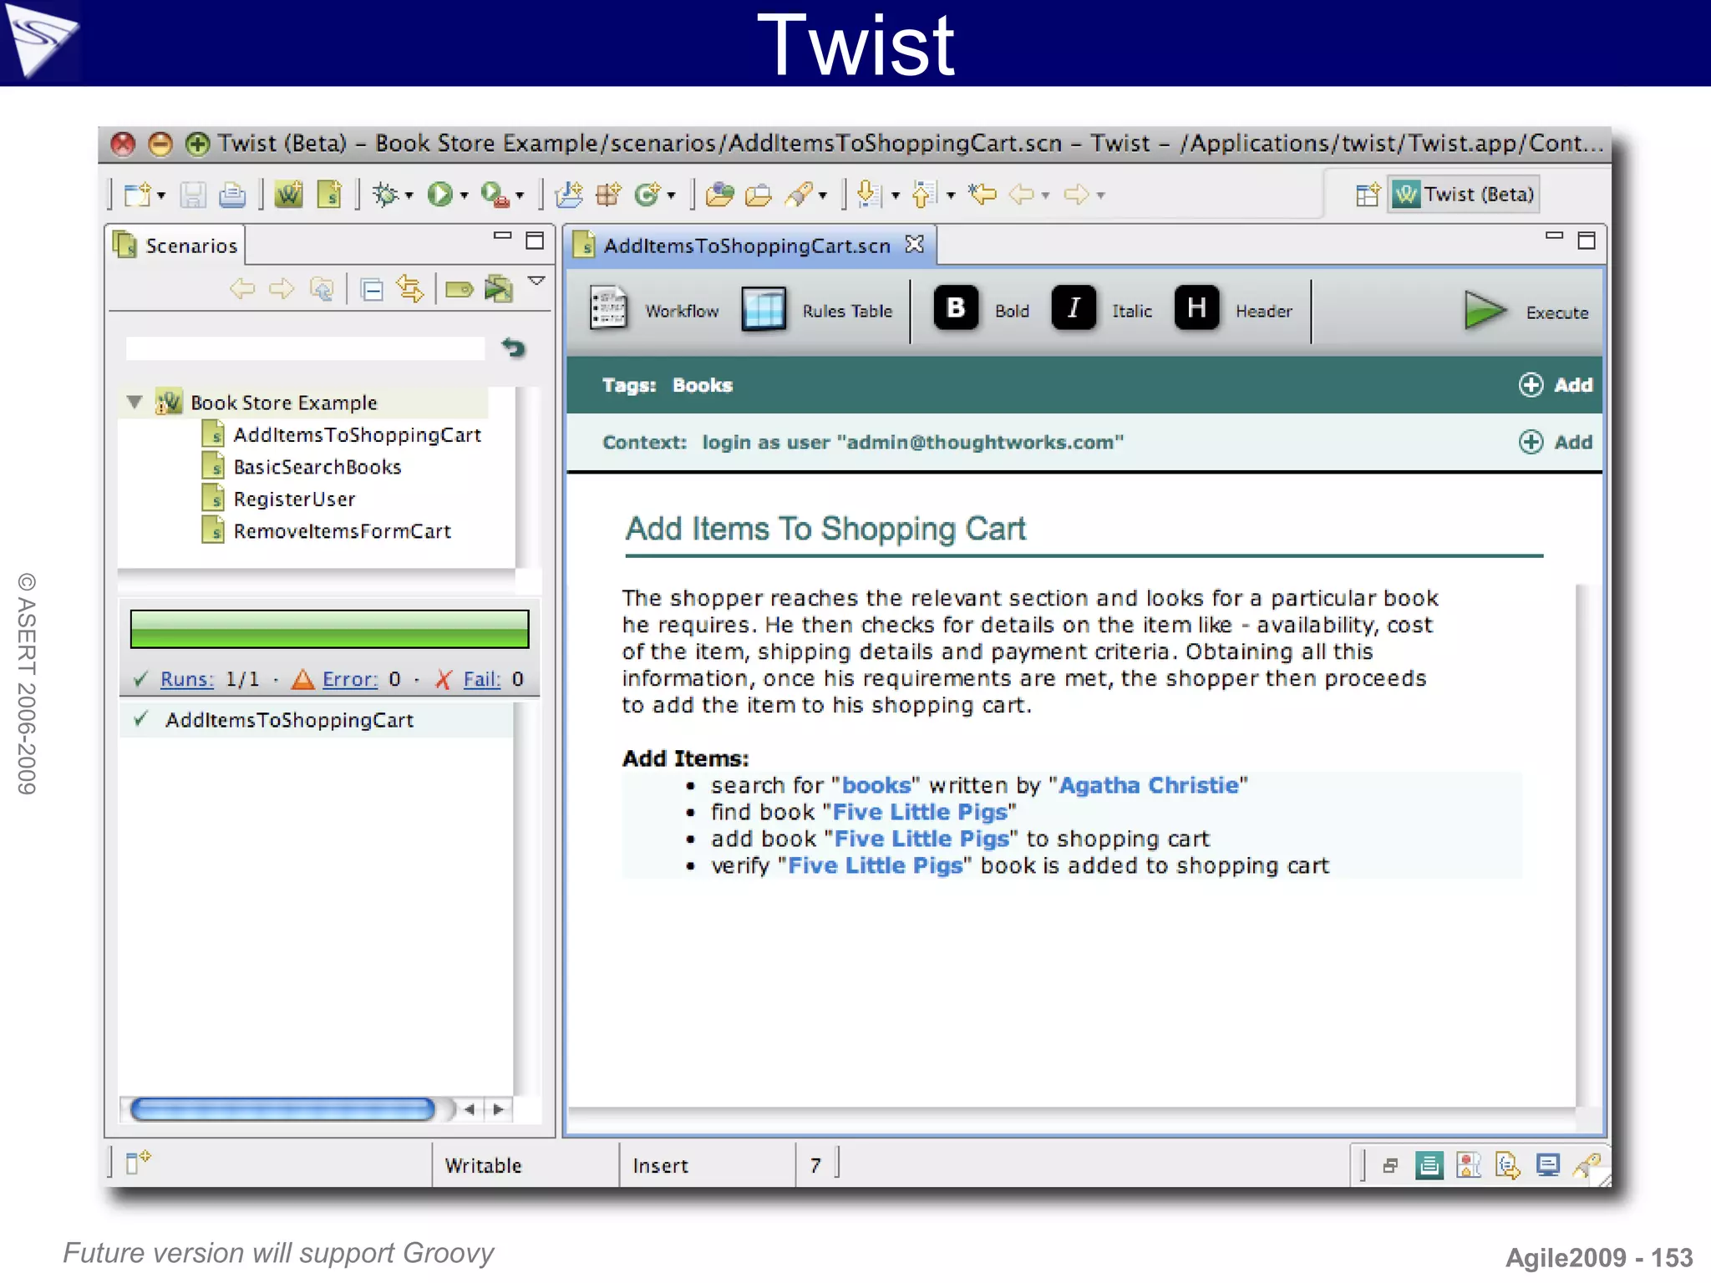Clear the scenario filter with the green arrow
The image size is (1711, 1283).
[513, 347]
